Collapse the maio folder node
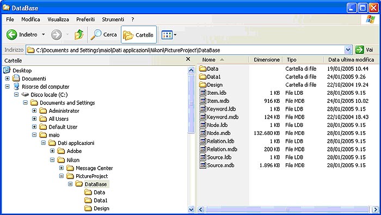The image size is (381, 215). 34,135
